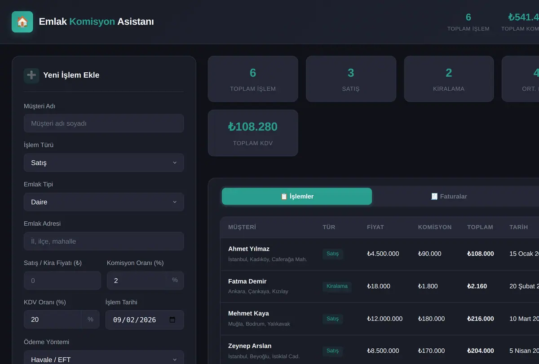Click the MÜŞTERİ column header
The height and width of the screenshot is (364, 539).
click(x=242, y=227)
